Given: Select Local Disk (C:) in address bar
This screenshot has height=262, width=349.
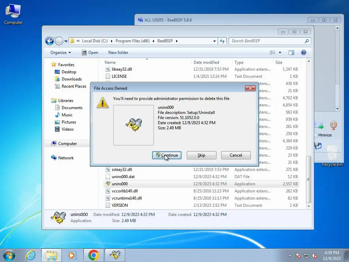Looking at the screenshot, I should pos(95,41).
